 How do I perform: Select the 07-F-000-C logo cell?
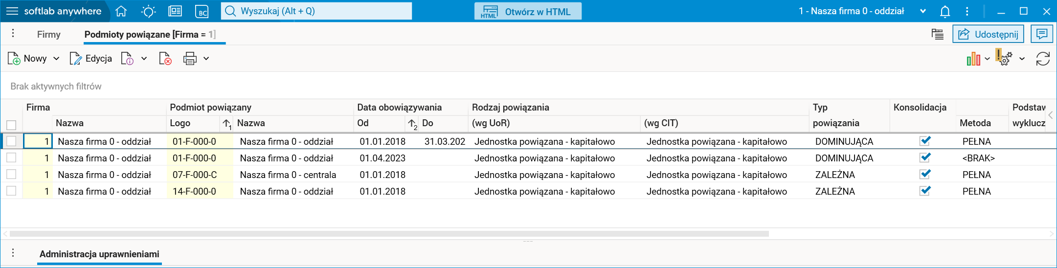pyautogui.click(x=200, y=175)
